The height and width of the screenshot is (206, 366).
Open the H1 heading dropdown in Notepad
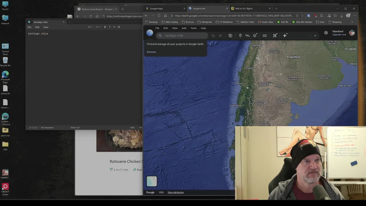[90, 27]
